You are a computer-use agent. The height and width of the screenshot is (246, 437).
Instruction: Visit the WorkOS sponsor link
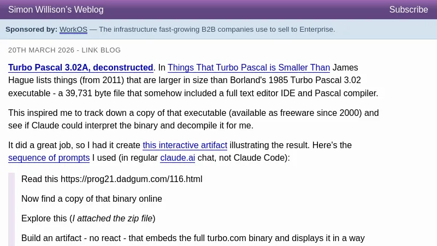(x=73, y=30)
